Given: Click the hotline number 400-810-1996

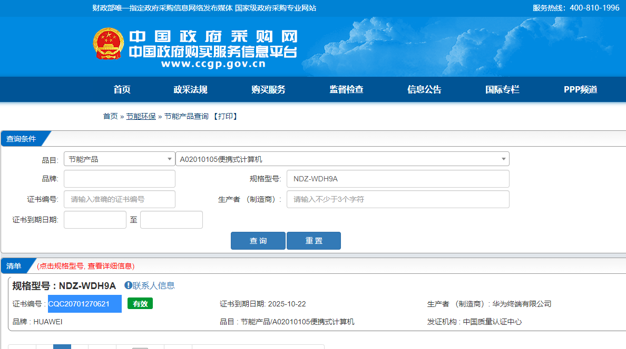Looking at the screenshot, I should 594,8.
